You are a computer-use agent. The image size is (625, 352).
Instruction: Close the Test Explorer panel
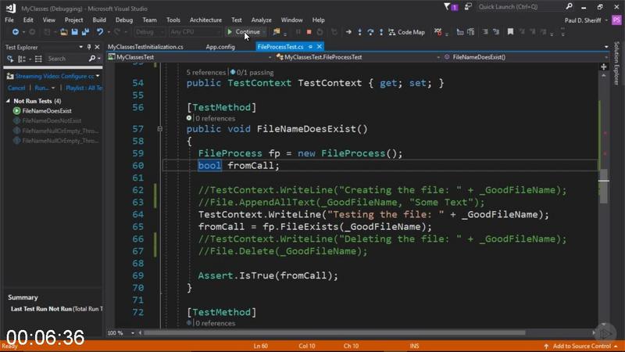coord(97,47)
